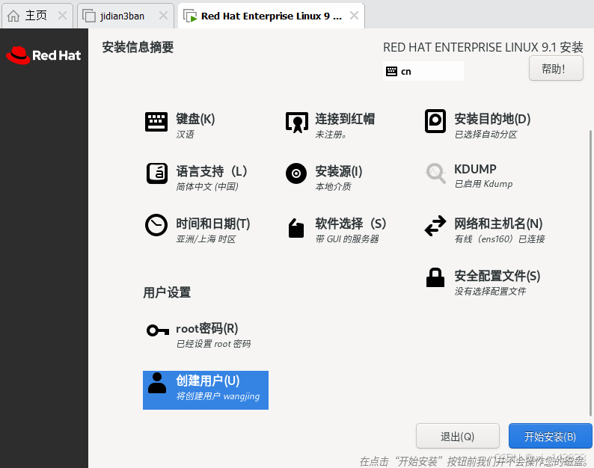This screenshot has width=594, height=468.
Task: Close the jidian3ban tab
Action: 163,16
